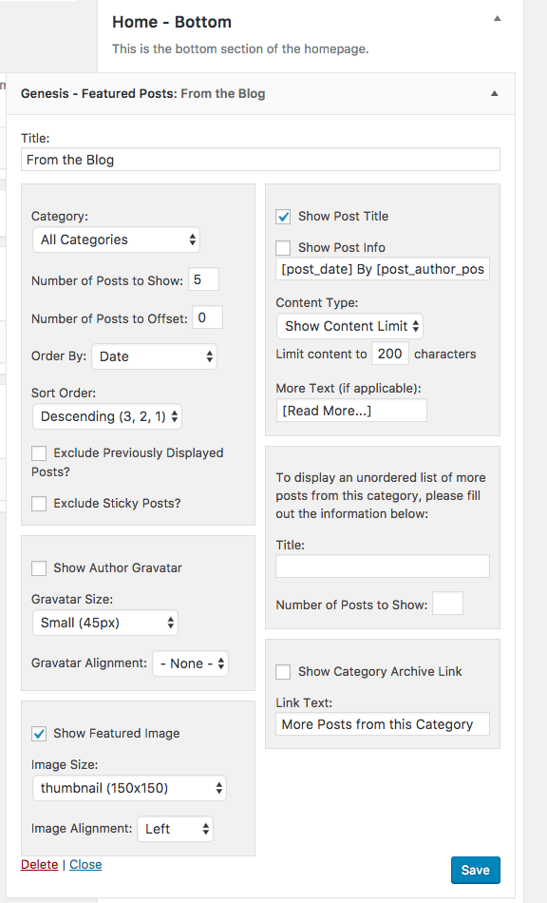Click the From the Blog title field
Screen dimensions: 547x903
(x=260, y=160)
